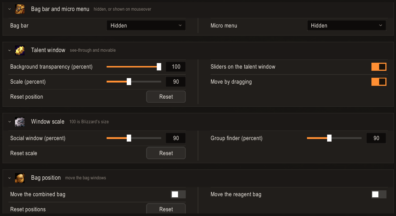
Task: Disable Sliders on the talent window
Action: [379, 67]
